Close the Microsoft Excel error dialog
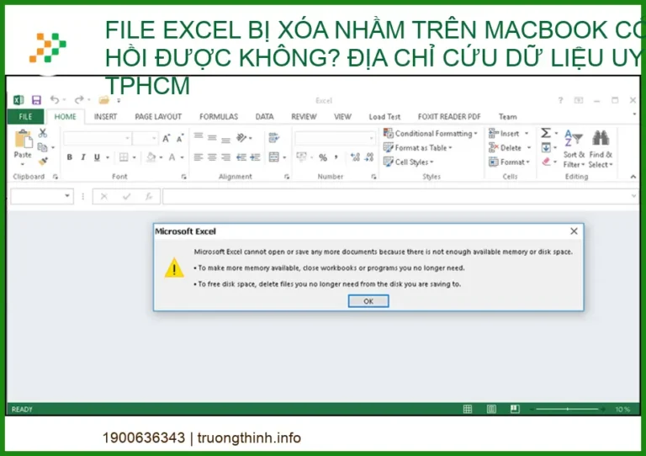This screenshot has height=456, width=646. pyautogui.click(x=574, y=231)
